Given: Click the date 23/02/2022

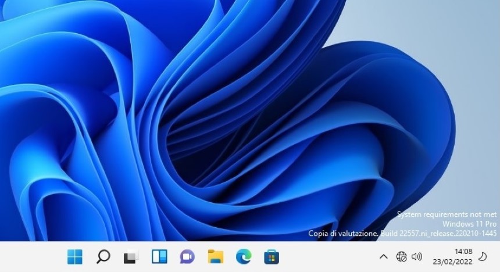Looking at the screenshot, I should point(452,262).
